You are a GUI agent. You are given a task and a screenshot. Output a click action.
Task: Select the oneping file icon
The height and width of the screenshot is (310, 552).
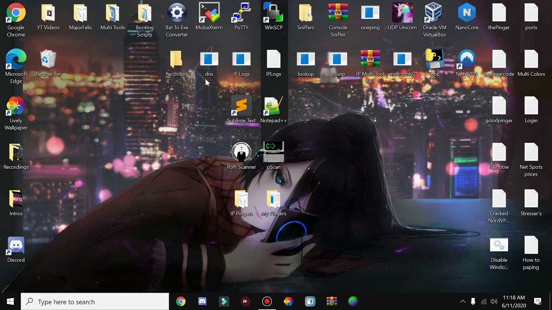(x=370, y=13)
